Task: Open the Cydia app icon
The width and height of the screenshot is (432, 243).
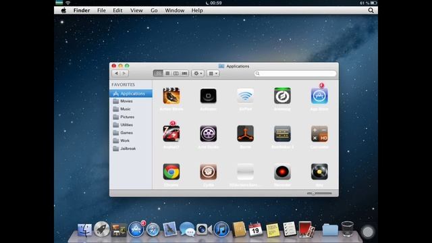Action: coord(209,171)
